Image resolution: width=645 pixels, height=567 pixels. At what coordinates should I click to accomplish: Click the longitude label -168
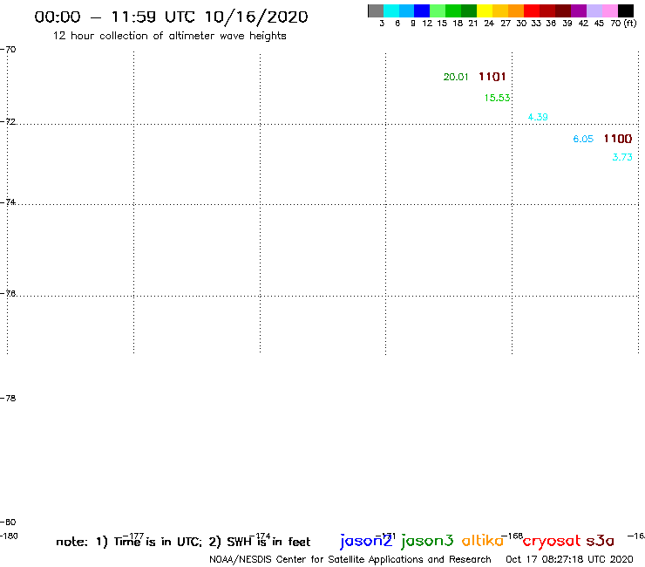513,536
